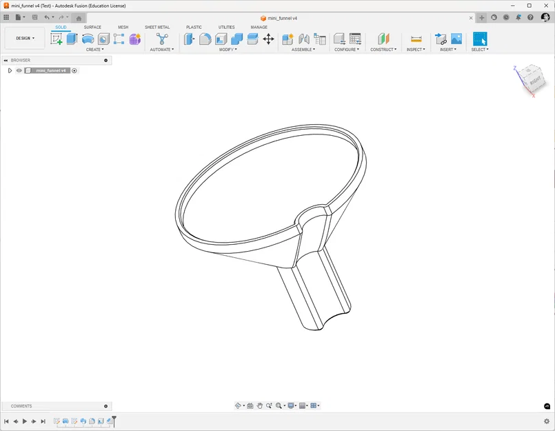The image size is (555, 431).
Task: Click the Home tab button
Action: pos(79,18)
